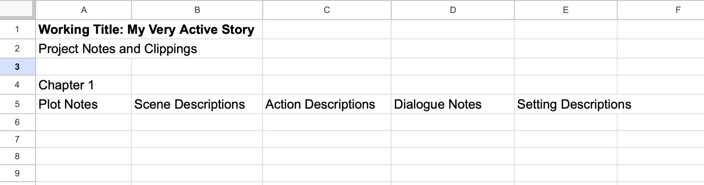Click the Scene Descriptions cell
Viewport: 704px width, 185px height.
coord(190,104)
